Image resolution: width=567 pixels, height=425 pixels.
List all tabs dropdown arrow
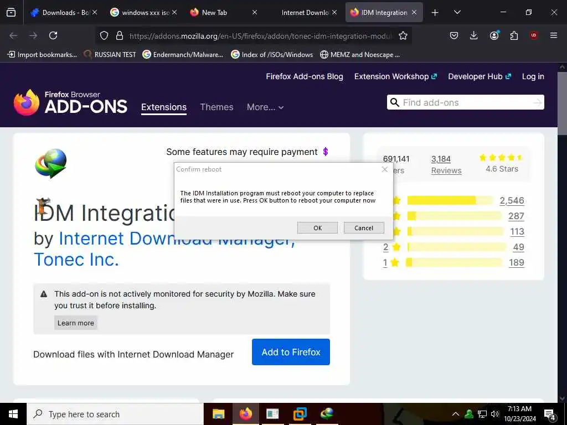(x=457, y=13)
